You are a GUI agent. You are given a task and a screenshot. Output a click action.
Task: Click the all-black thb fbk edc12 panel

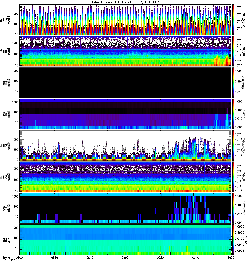point(125,82)
